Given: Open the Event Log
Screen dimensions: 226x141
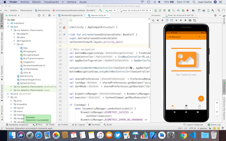Looking at the screenshot, I should (x=214, y=125).
